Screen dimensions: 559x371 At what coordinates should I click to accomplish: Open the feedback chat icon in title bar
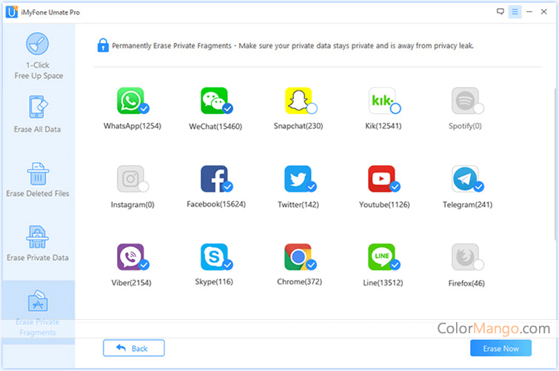tap(501, 11)
